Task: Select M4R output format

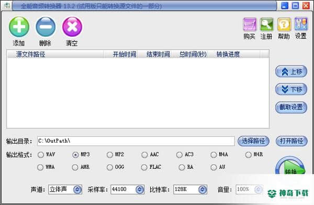Action: pos(248,155)
